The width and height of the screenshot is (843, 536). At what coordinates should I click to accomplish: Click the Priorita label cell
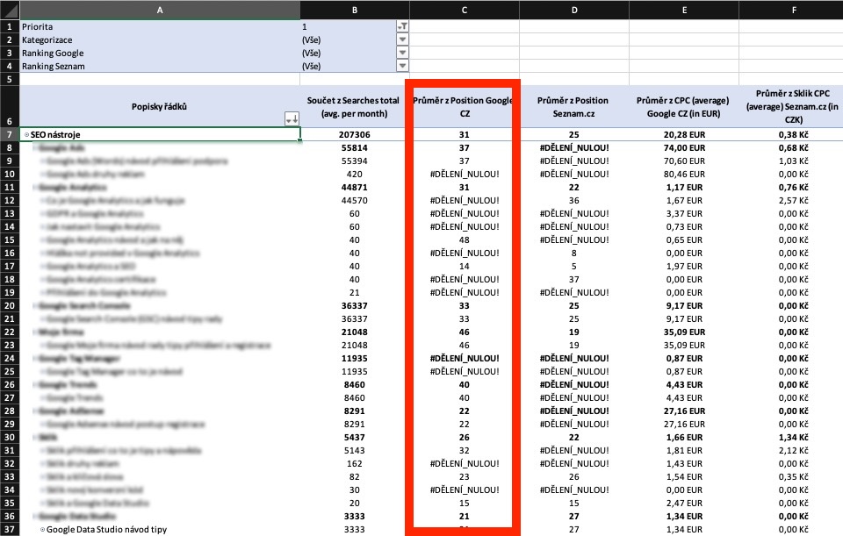tap(160, 26)
